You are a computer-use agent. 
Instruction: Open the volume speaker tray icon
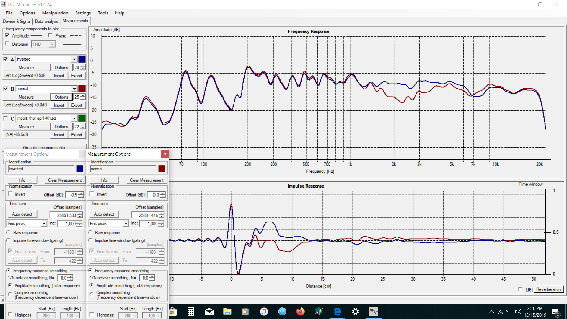pyautogui.click(x=518, y=312)
